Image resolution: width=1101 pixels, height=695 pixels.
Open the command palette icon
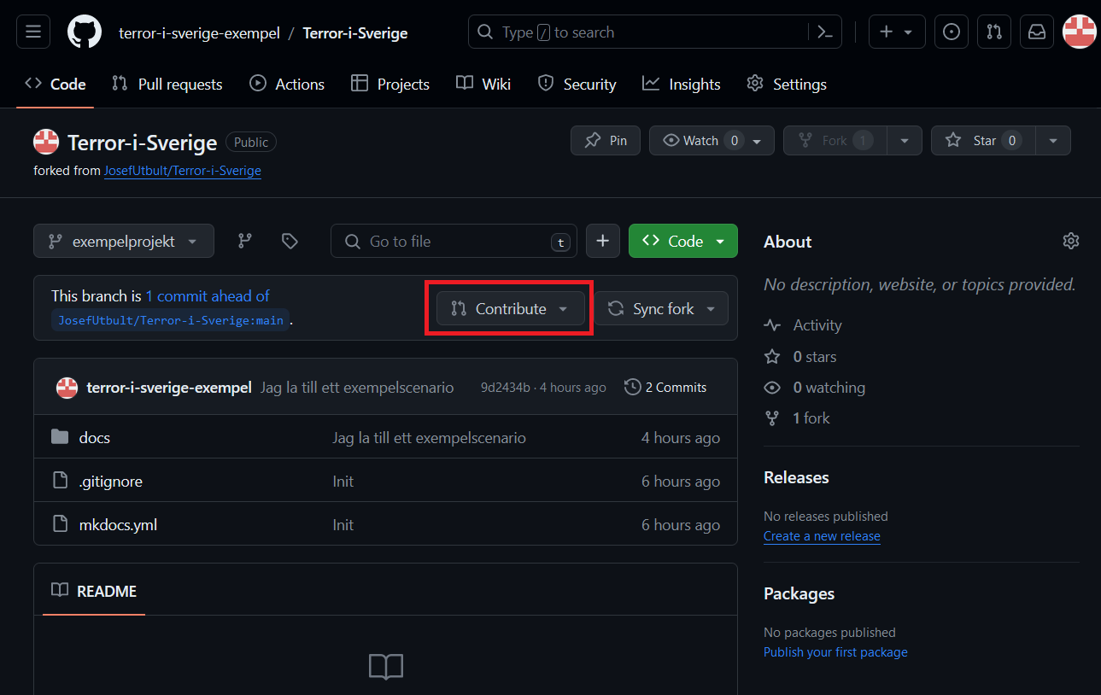pyautogui.click(x=824, y=32)
